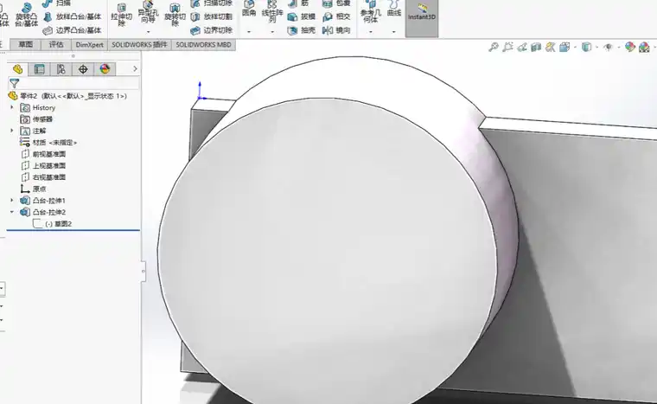Click the 放样切割 lofted cut tool

212,16
